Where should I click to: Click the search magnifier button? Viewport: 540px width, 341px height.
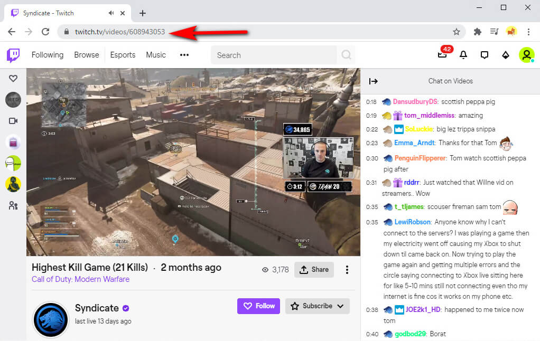tap(346, 55)
